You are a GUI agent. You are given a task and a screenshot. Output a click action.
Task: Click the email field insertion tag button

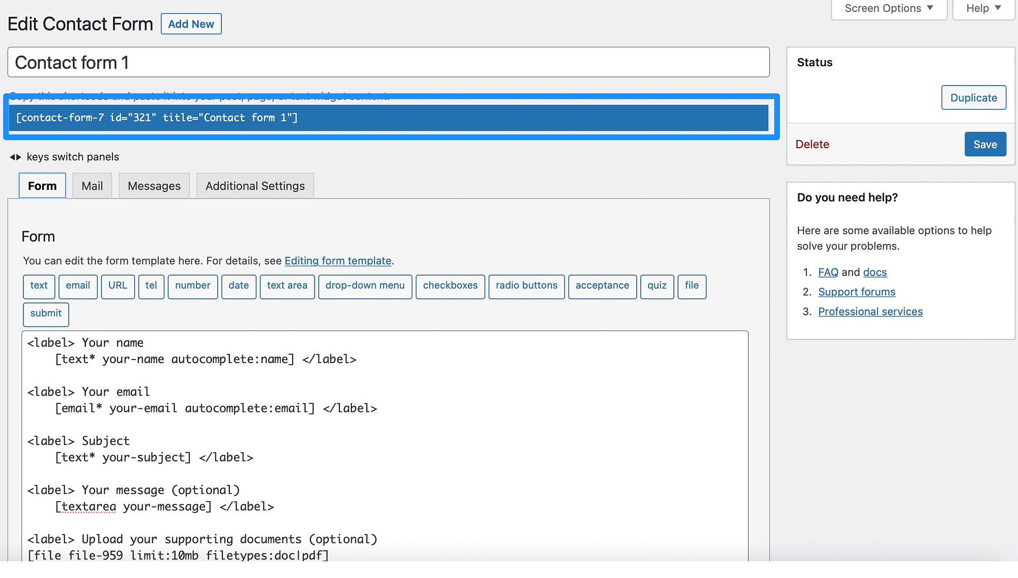[x=77, y=286]
